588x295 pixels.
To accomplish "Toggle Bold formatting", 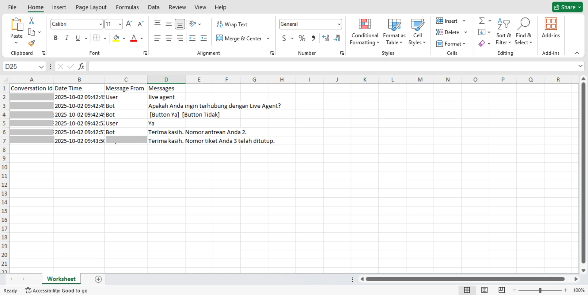I will tap(55, 38).
